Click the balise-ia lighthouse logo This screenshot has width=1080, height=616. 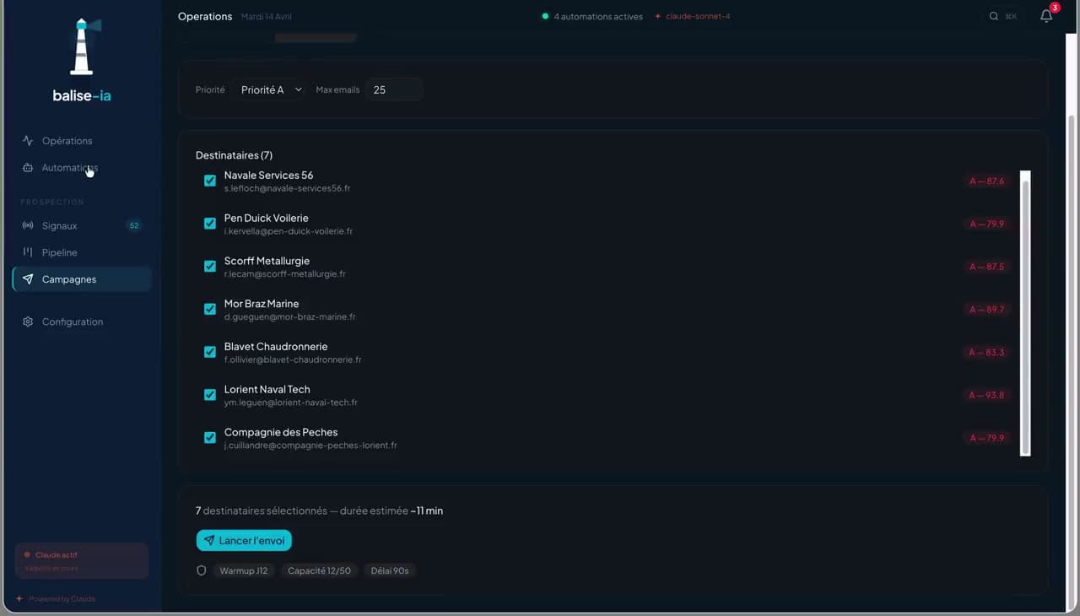[82, 47]
